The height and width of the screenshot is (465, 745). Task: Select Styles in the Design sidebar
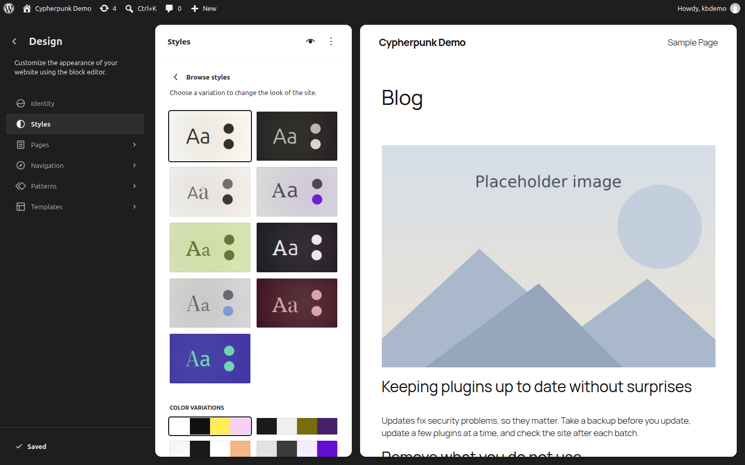(x=75, y=124)
